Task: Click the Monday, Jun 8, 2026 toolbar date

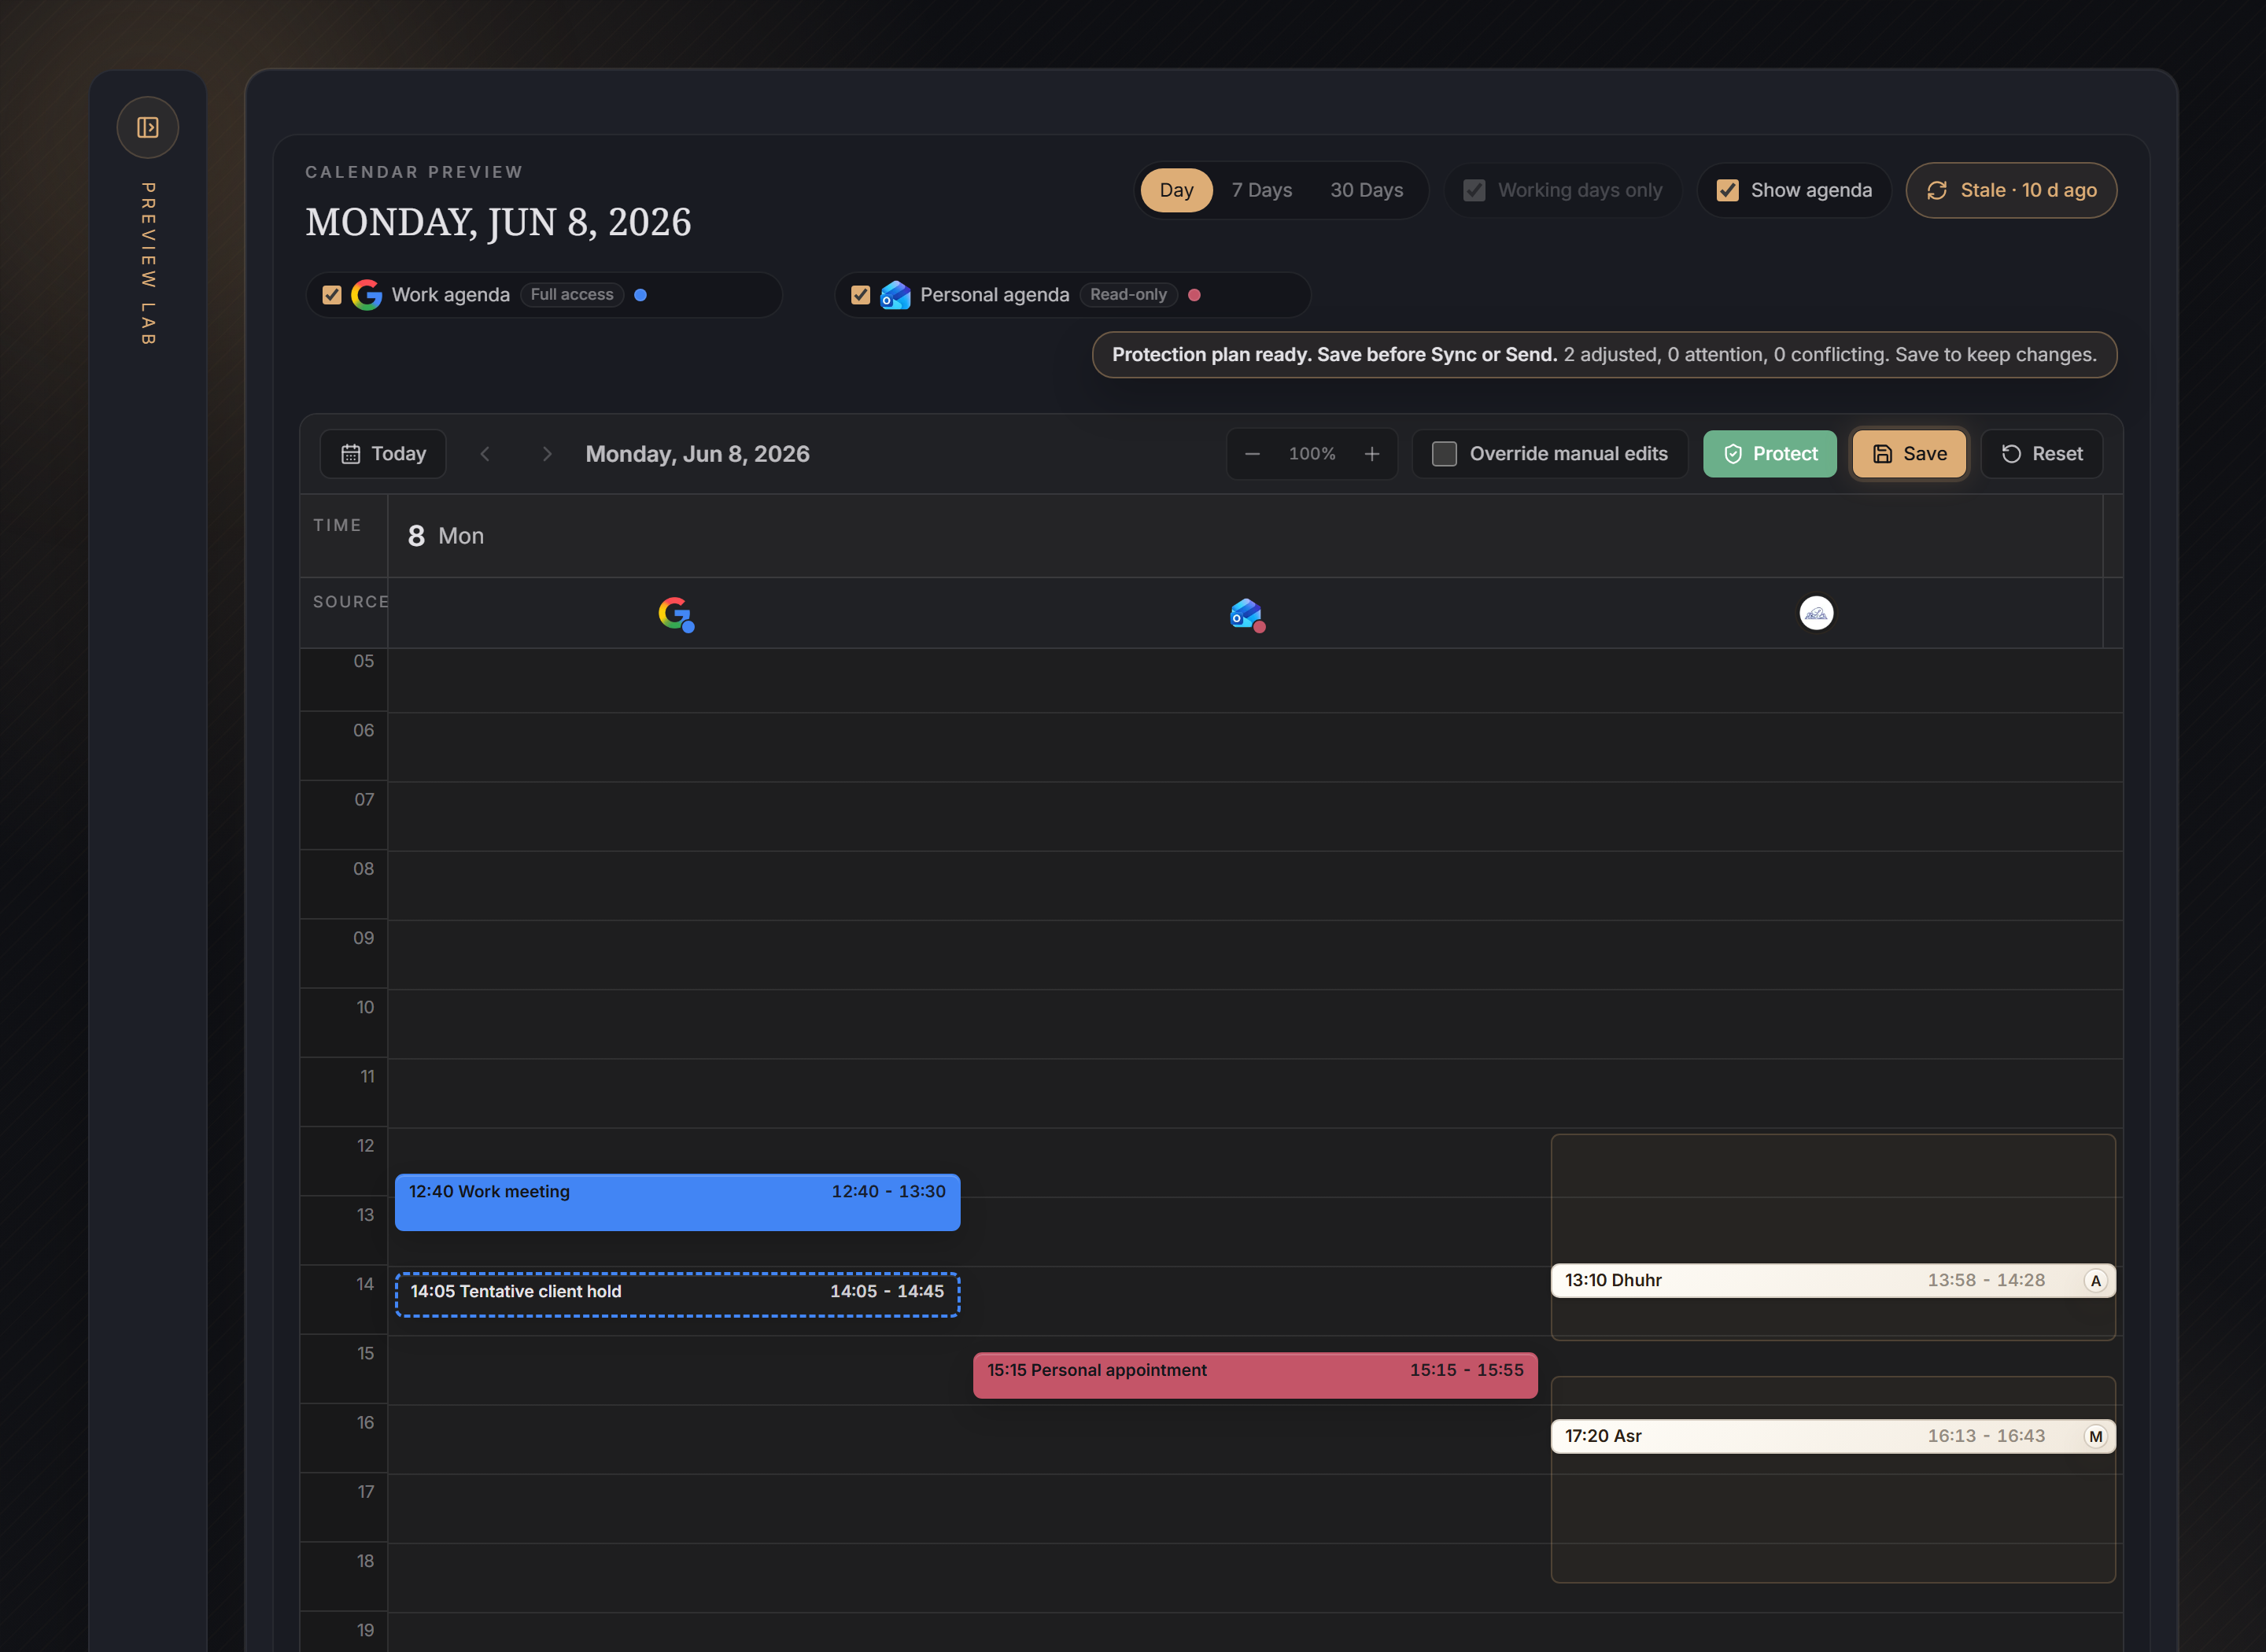Action: pos(697,454)
